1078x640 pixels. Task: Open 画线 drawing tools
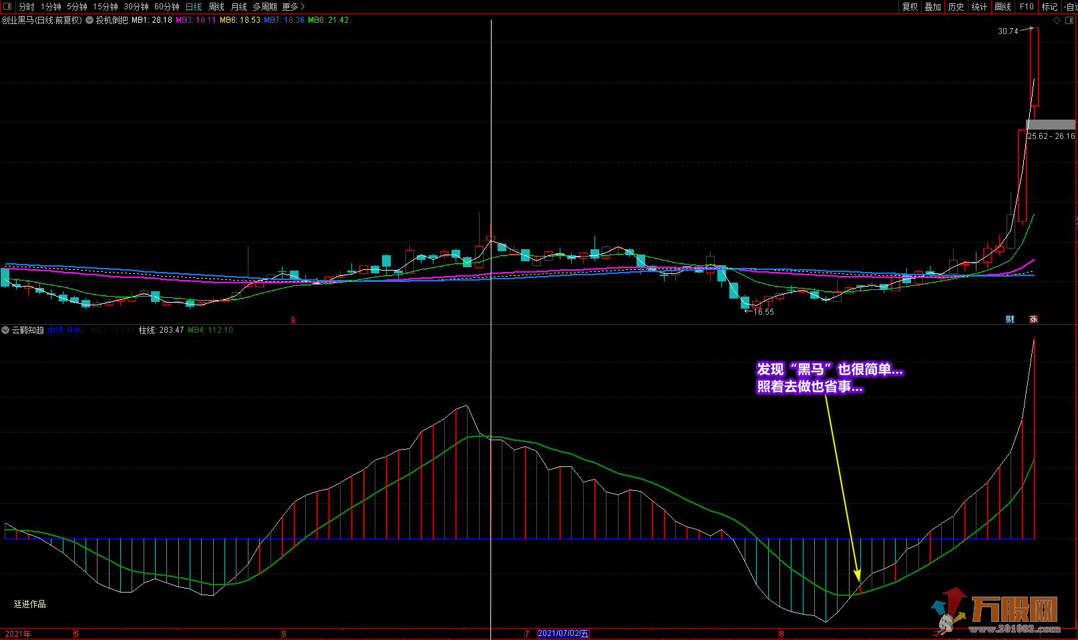click(x=1003, y=7)
